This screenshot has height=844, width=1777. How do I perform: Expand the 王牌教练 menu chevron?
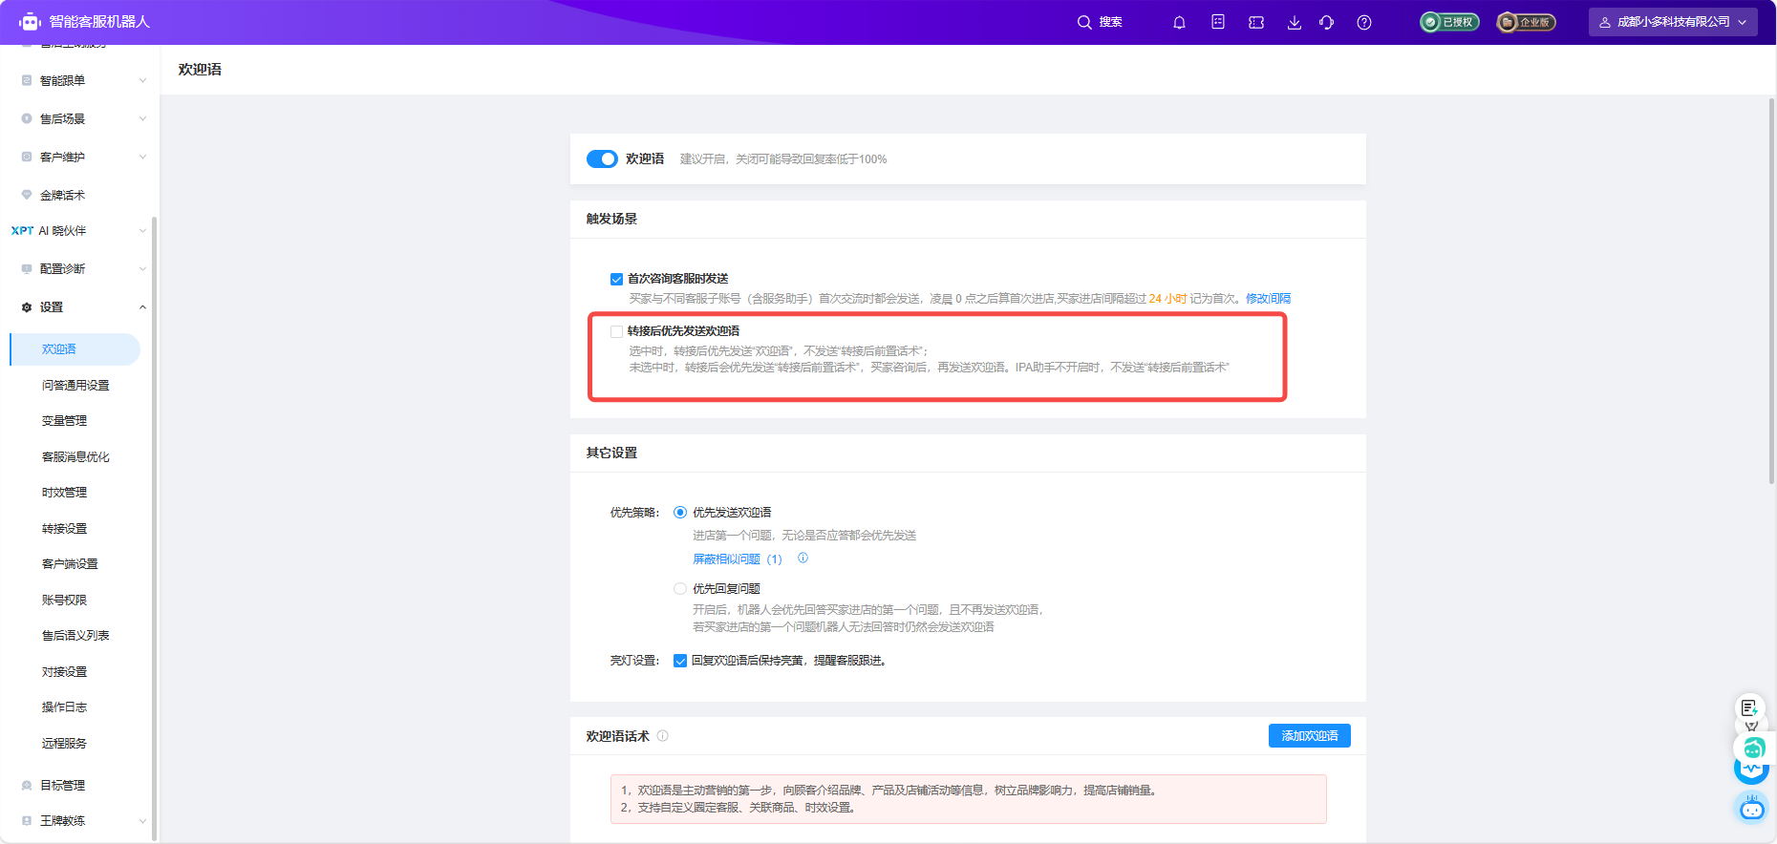(142, 821)
